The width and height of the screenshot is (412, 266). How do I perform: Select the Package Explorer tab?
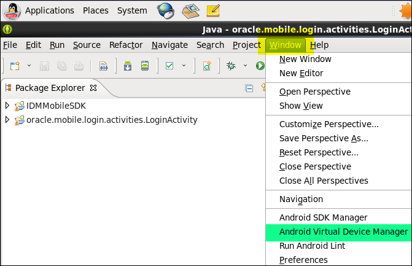50,88
